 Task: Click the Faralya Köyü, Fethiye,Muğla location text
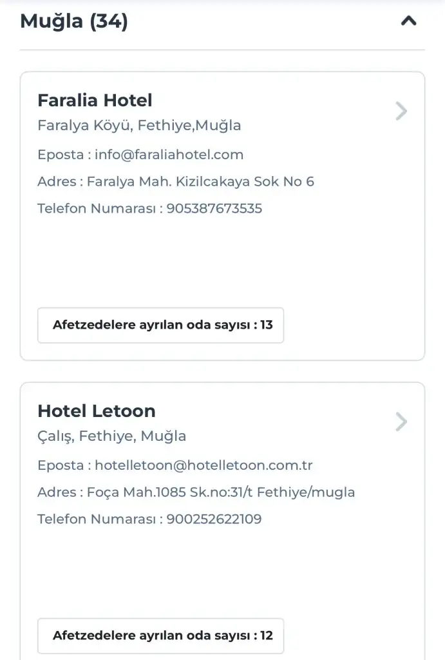click(139, 126)
